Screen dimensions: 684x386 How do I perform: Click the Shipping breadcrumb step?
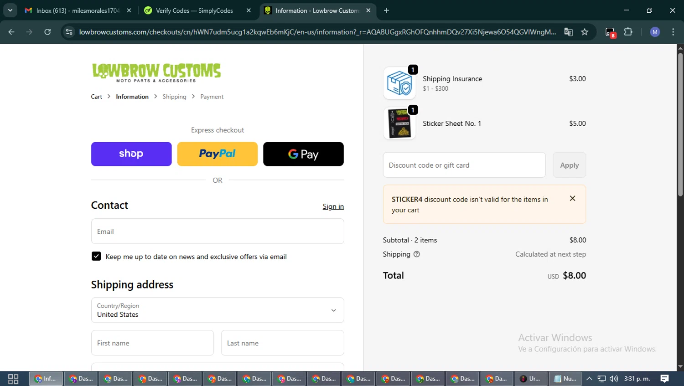174,97
